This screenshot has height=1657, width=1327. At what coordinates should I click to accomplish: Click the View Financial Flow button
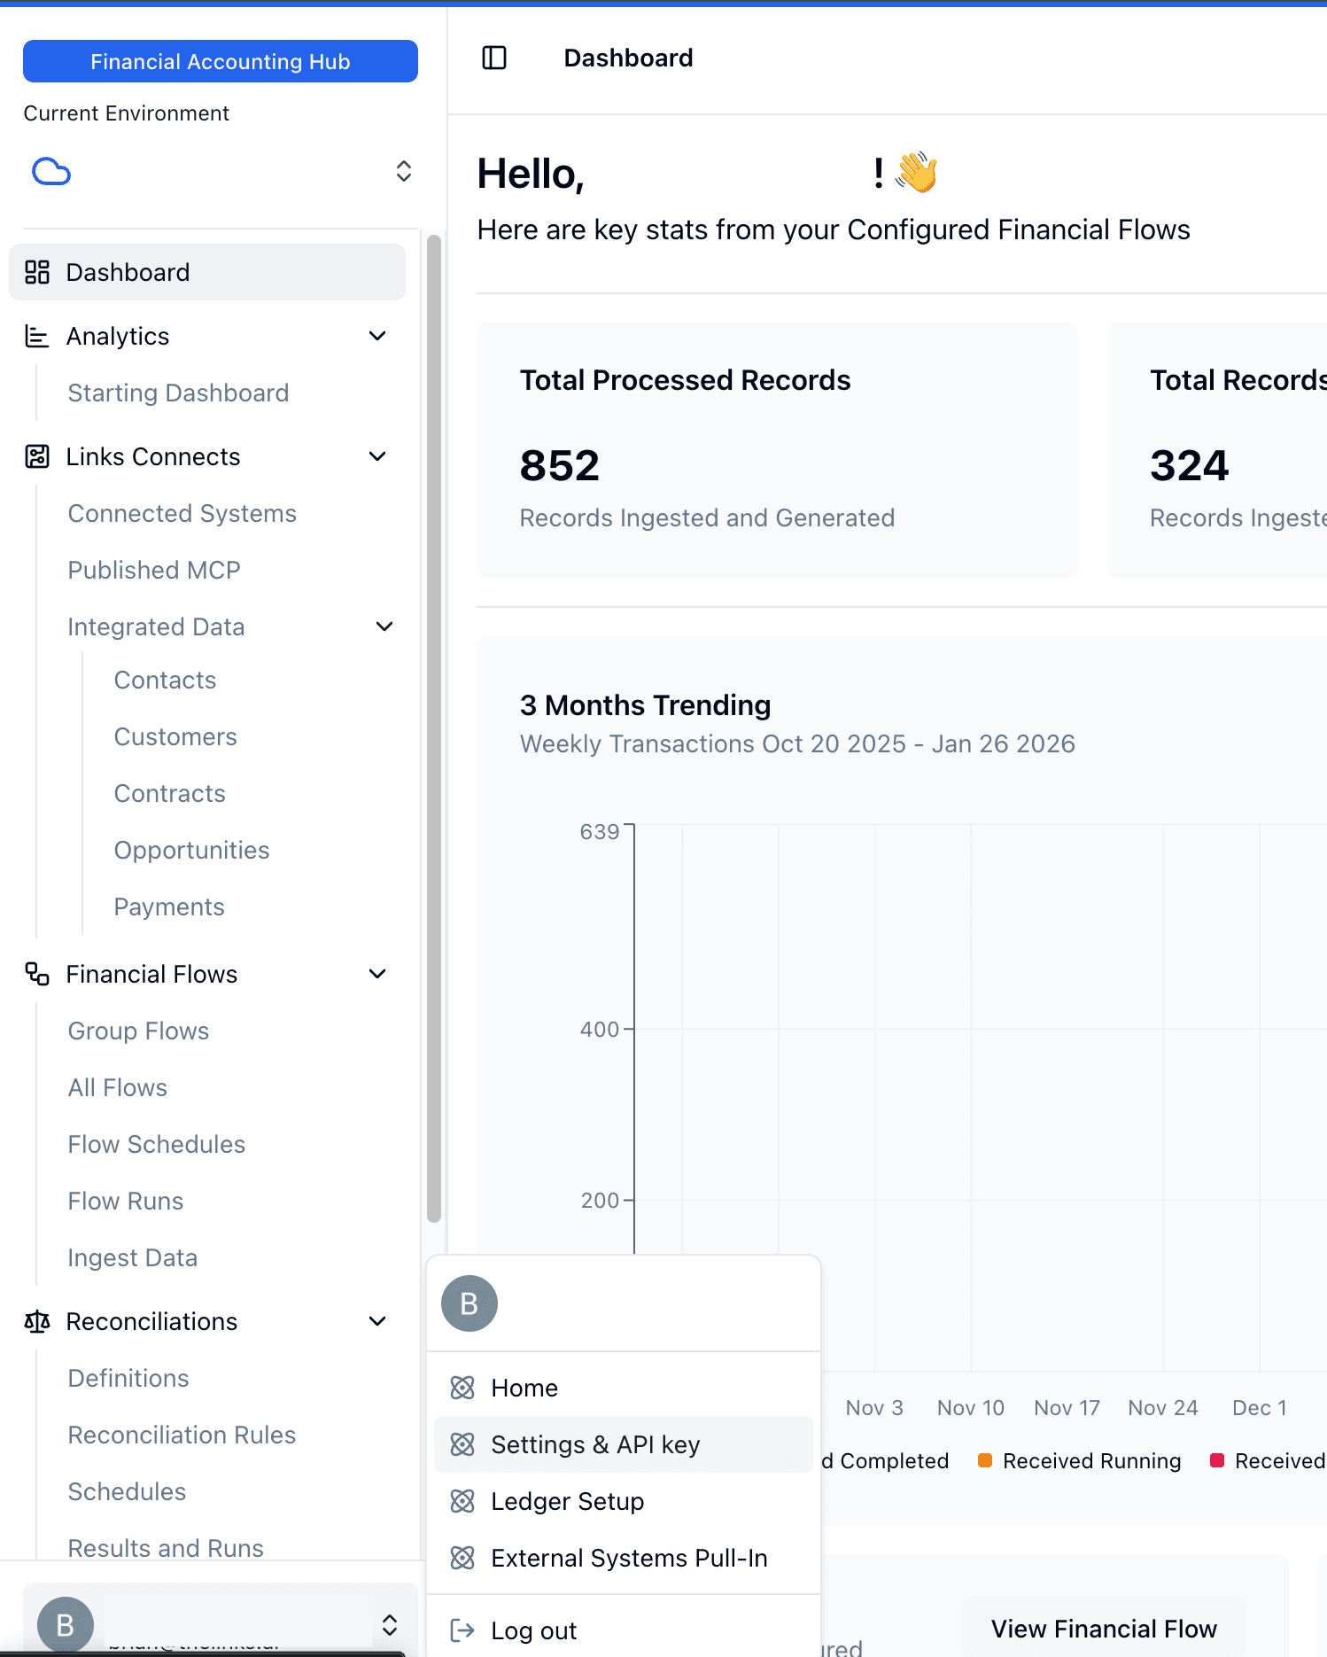tap(1104, 1629)
